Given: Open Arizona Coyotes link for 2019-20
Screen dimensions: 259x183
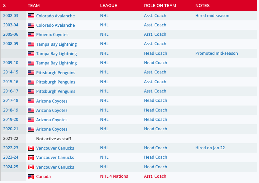Looking at the screenshot, I should click(x=52, y=120).
